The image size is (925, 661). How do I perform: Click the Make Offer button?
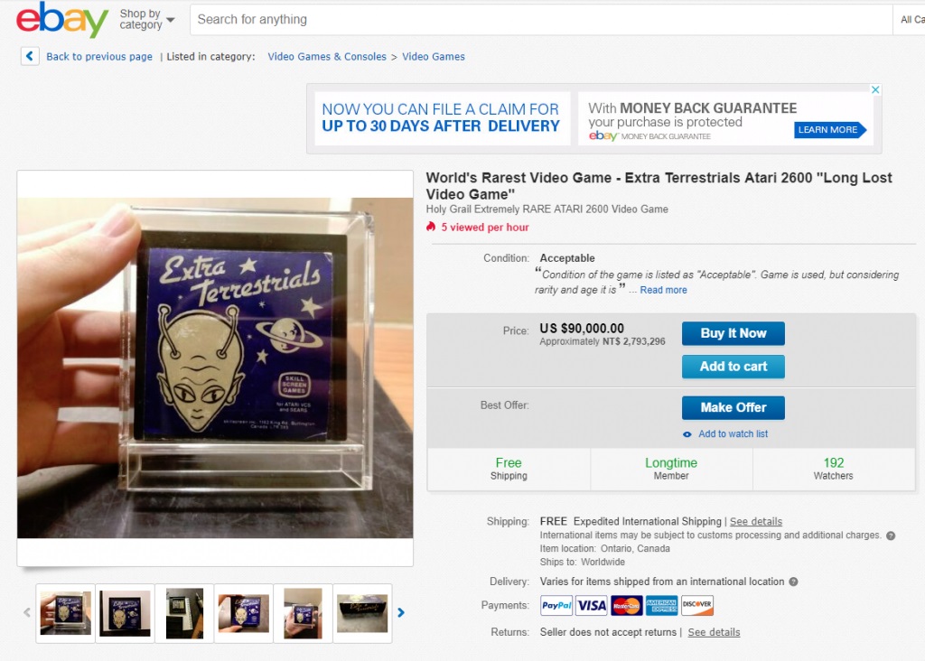733,407
